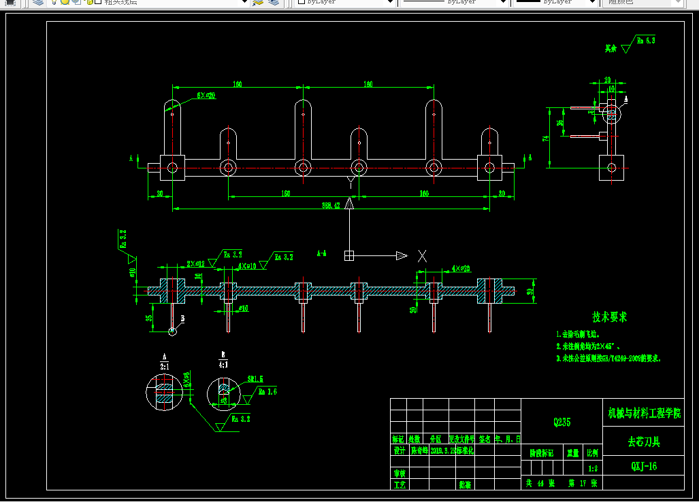Viewport: 699px width, 502px height.
Task: Select the detail B 4:1 label
Action: click(223, 359)
